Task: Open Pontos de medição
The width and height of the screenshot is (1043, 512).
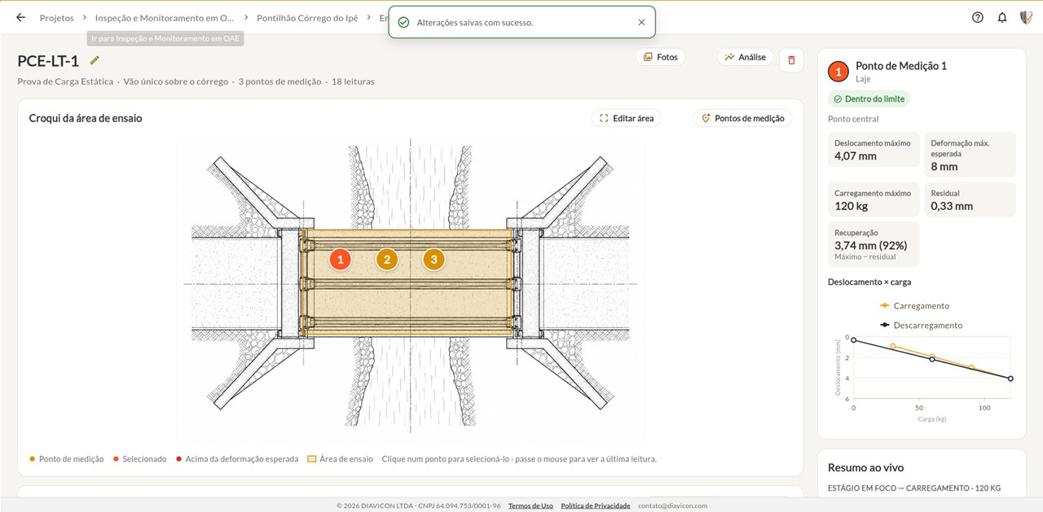Action: tap(742, 118)
